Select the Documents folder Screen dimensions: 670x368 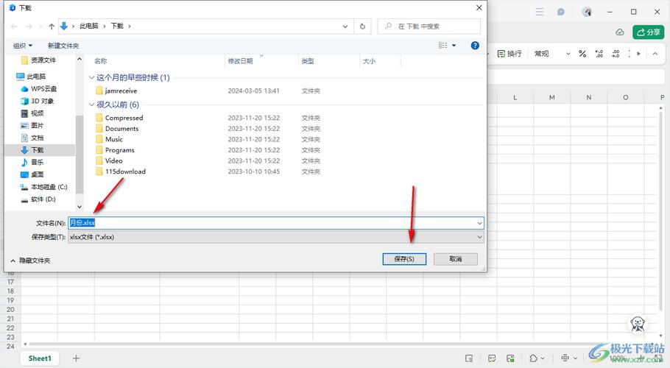(121, 129)
